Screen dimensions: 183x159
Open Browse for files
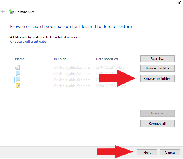coord(157,68)
